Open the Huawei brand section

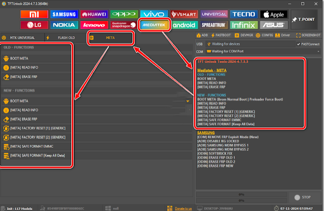pos(94,14)
